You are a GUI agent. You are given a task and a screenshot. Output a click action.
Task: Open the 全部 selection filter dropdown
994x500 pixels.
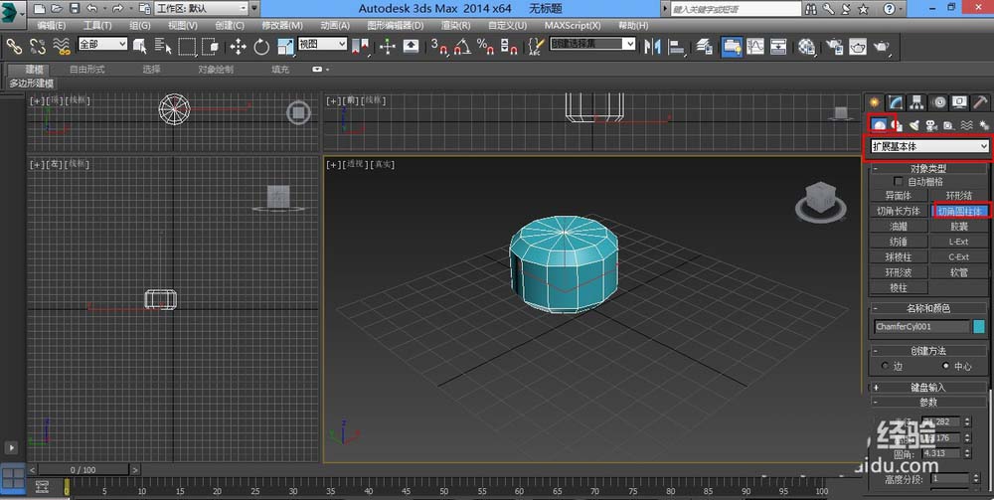[101, 45]
